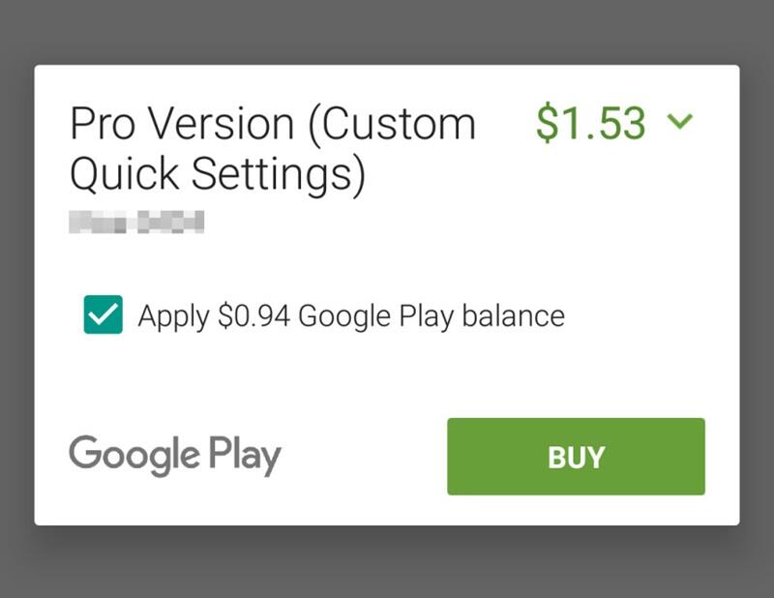Dismiss dialog by clicking dimmed area above it

pos(387,32)
